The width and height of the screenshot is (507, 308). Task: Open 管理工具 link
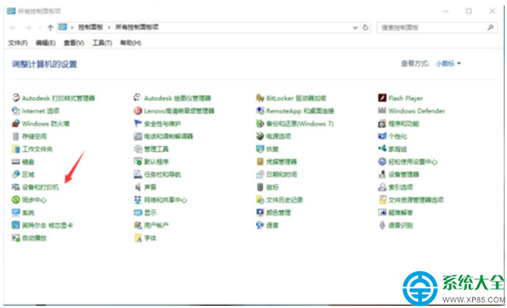coord(156,149)
